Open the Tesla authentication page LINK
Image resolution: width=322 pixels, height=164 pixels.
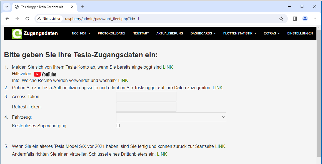pos(218,88)
